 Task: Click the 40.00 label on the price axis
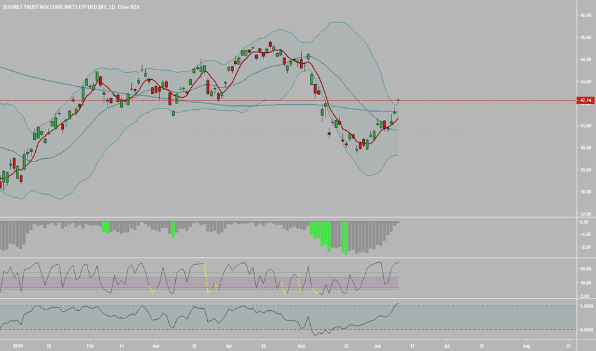(586, 147)
